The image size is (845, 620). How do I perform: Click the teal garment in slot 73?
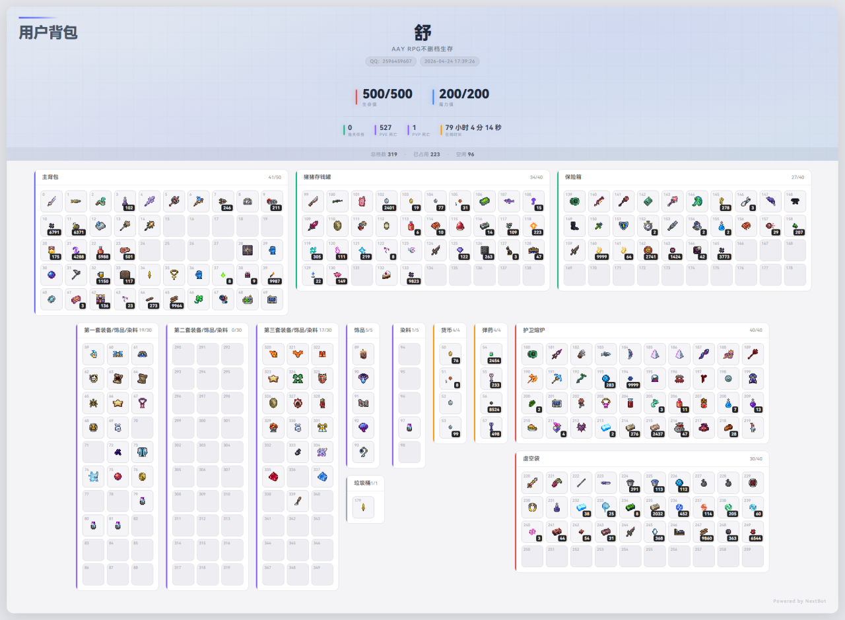point(142,452)
